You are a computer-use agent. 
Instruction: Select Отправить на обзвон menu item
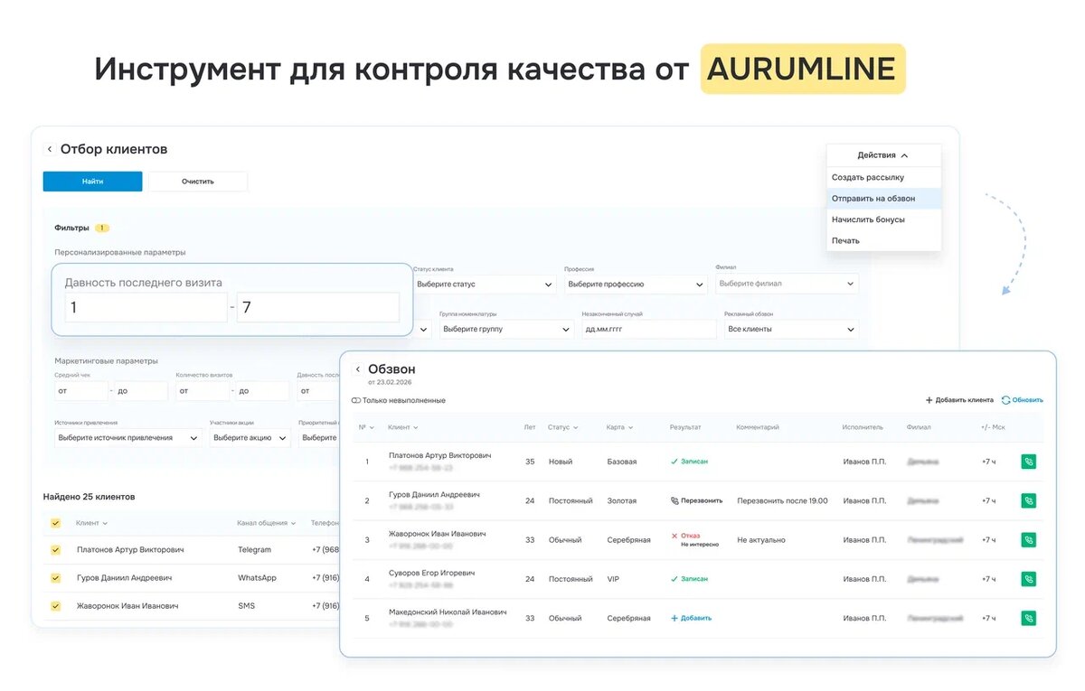(883, 199)
